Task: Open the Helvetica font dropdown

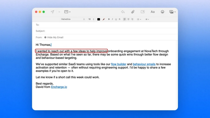Action: pyautogui.click(x=73, y=19)
